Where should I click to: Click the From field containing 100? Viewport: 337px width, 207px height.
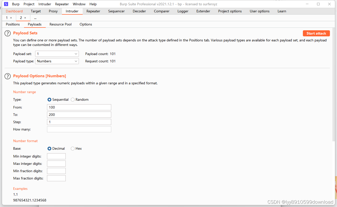click(79, 107)
